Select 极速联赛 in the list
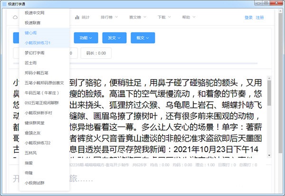Image resolution: width=285 pixels, height=196 pixels. (44, 23)
